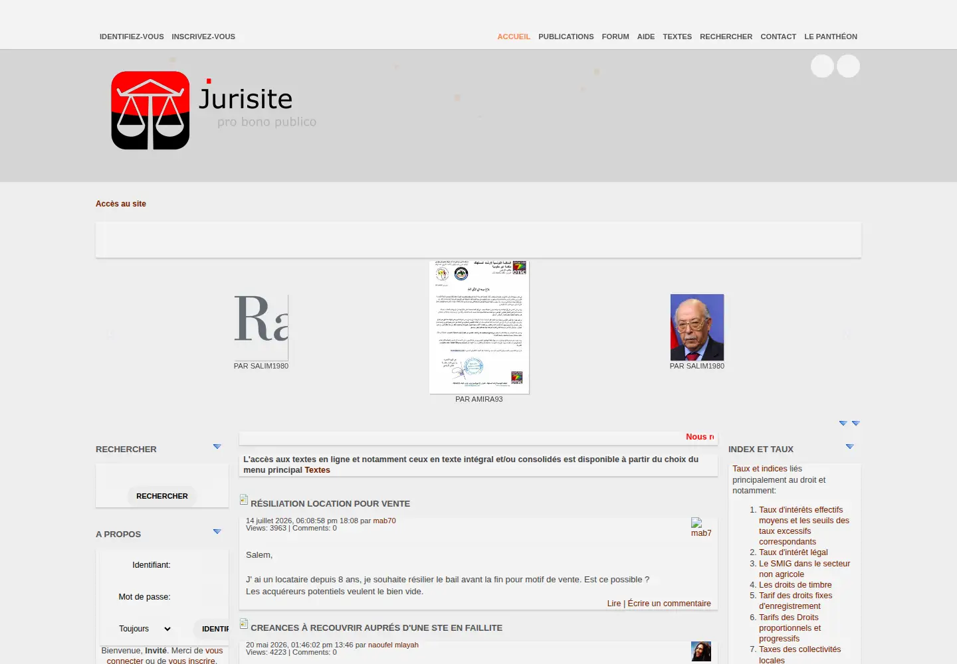Open the document icon beside Résiliation location pour vente

point(244,500)
